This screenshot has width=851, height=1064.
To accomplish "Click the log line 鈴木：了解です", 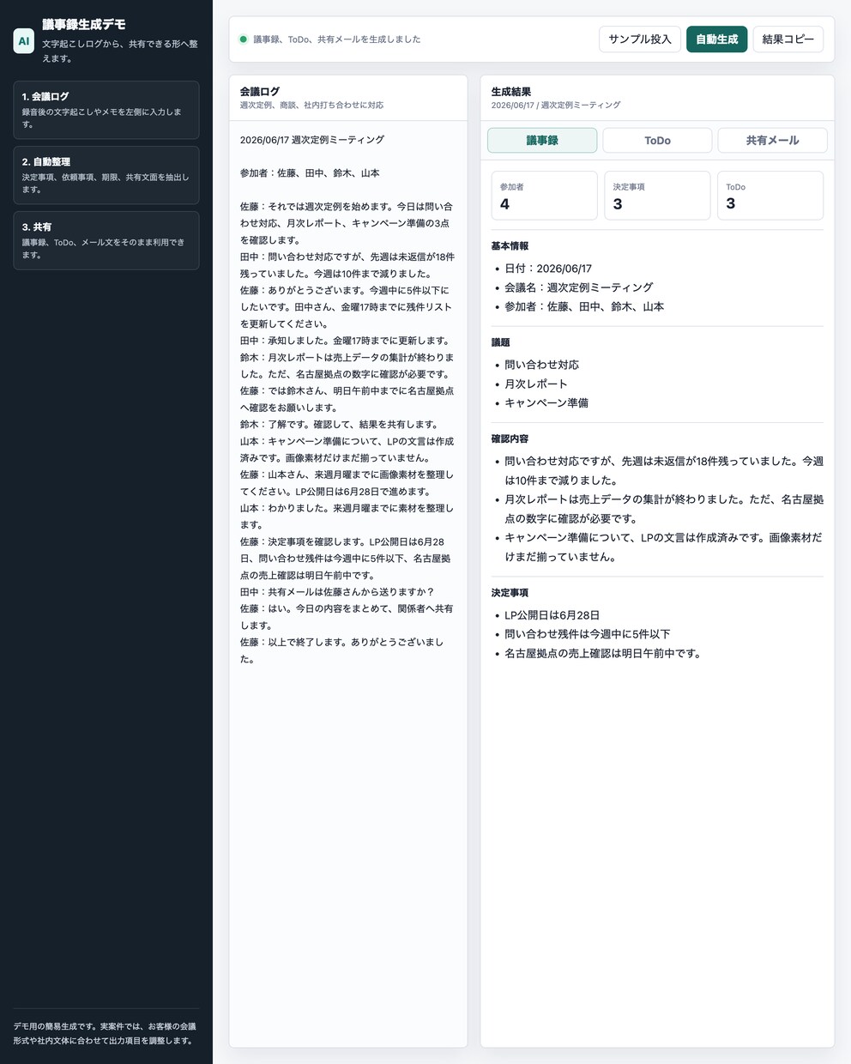I will pyautogui.click(x=340, y=424).
